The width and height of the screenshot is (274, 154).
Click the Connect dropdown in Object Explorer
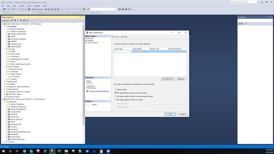click(6, 21)
